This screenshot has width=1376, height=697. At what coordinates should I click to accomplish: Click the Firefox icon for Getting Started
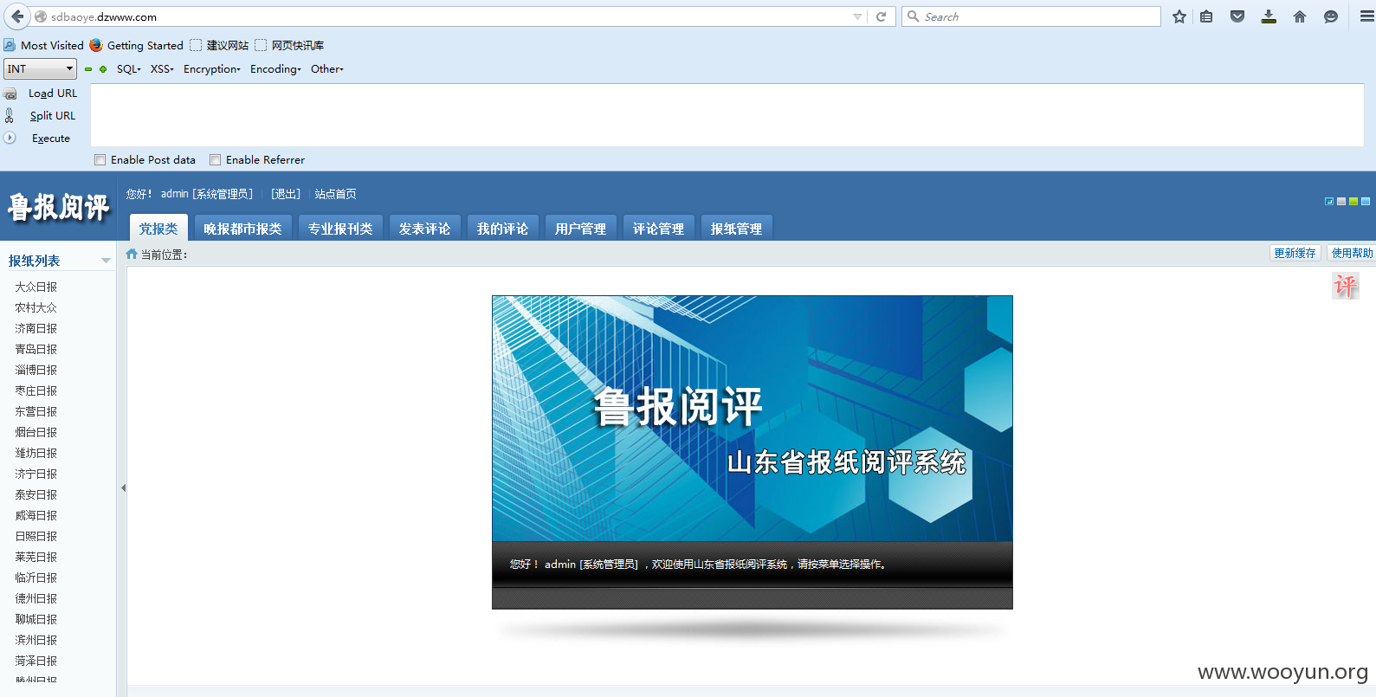[96, 45]
